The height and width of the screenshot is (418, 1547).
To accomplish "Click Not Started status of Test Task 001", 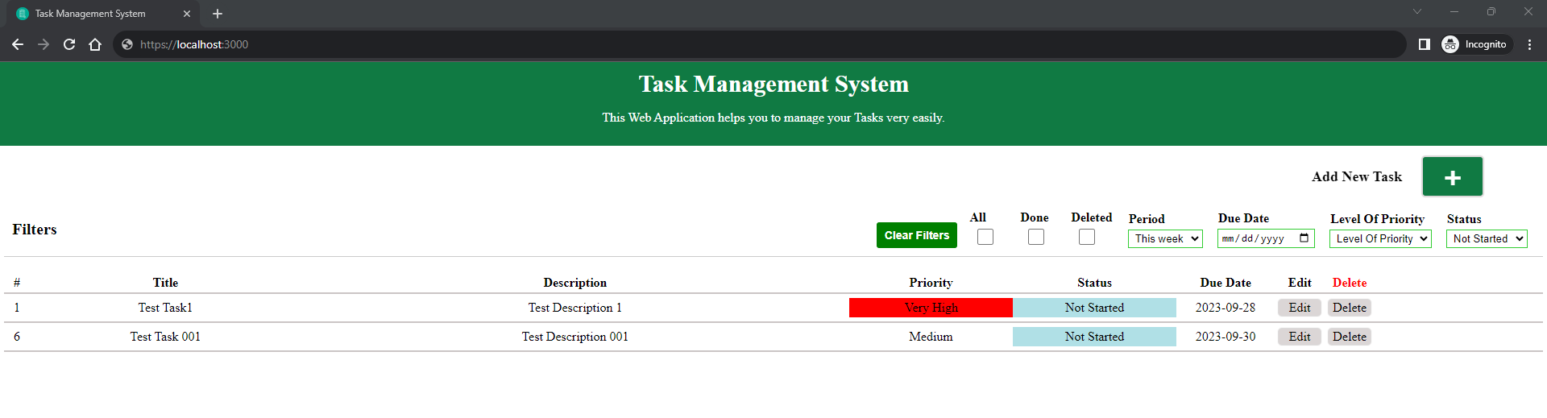I will (x=1094, y=337).
